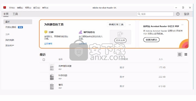
Task: Open the 窗口(W) menu
Action: 37,8
